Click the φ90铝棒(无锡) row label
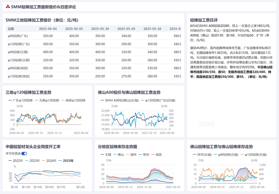The height and width of the screenshot is (194, 279). [x=18, y=52]
